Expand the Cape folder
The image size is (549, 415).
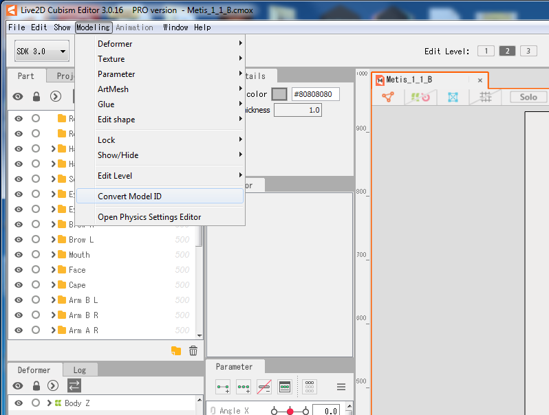53,285
